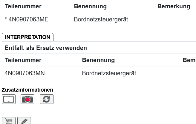Switch to the INTERPRETATION tab
This screenshot has height=124, width=196.
click(27, 37)
